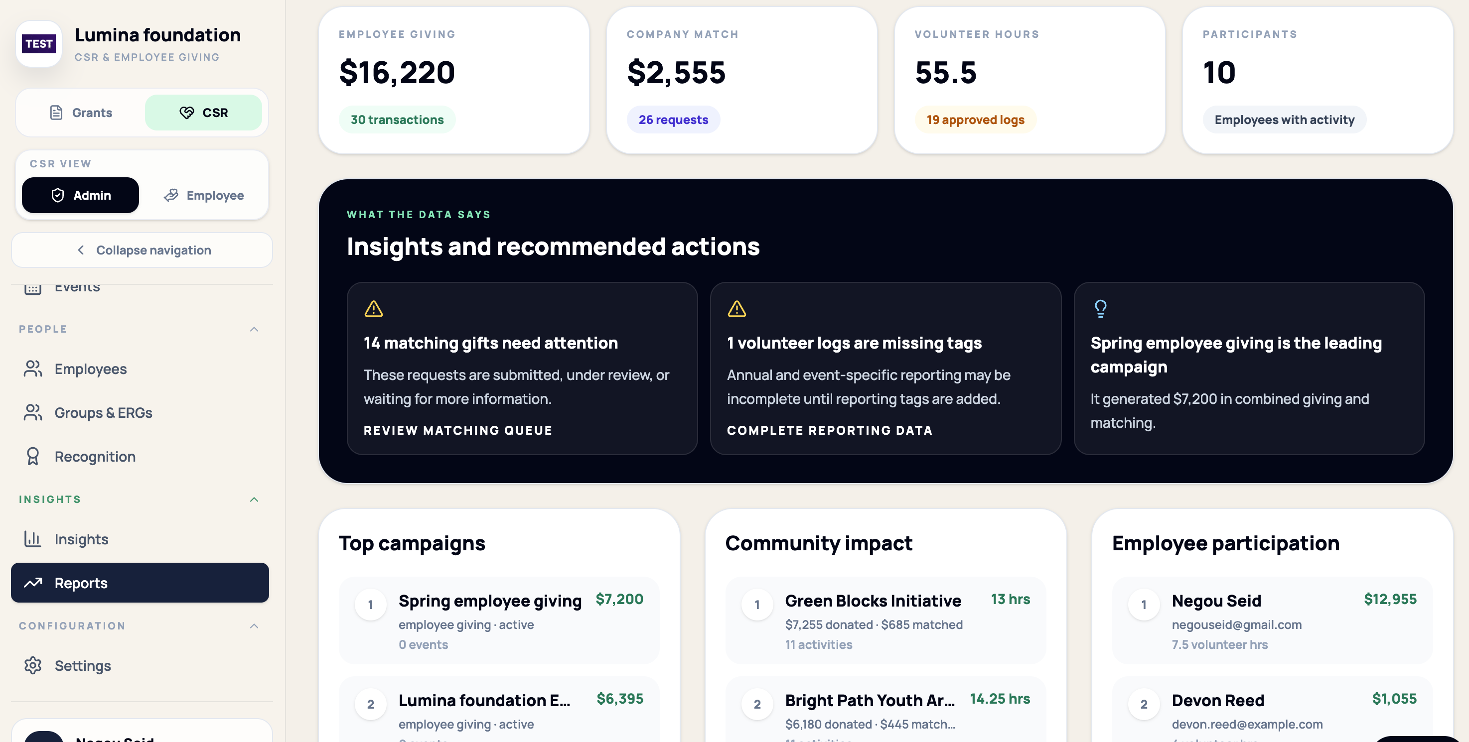Click the 26 requests badge
This screenshot has height=742, width=1469.
point(673,120)
